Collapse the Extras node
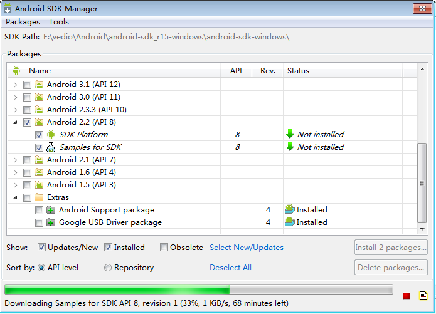This screenshot has height=314, width=436. (x=15, y=197)
